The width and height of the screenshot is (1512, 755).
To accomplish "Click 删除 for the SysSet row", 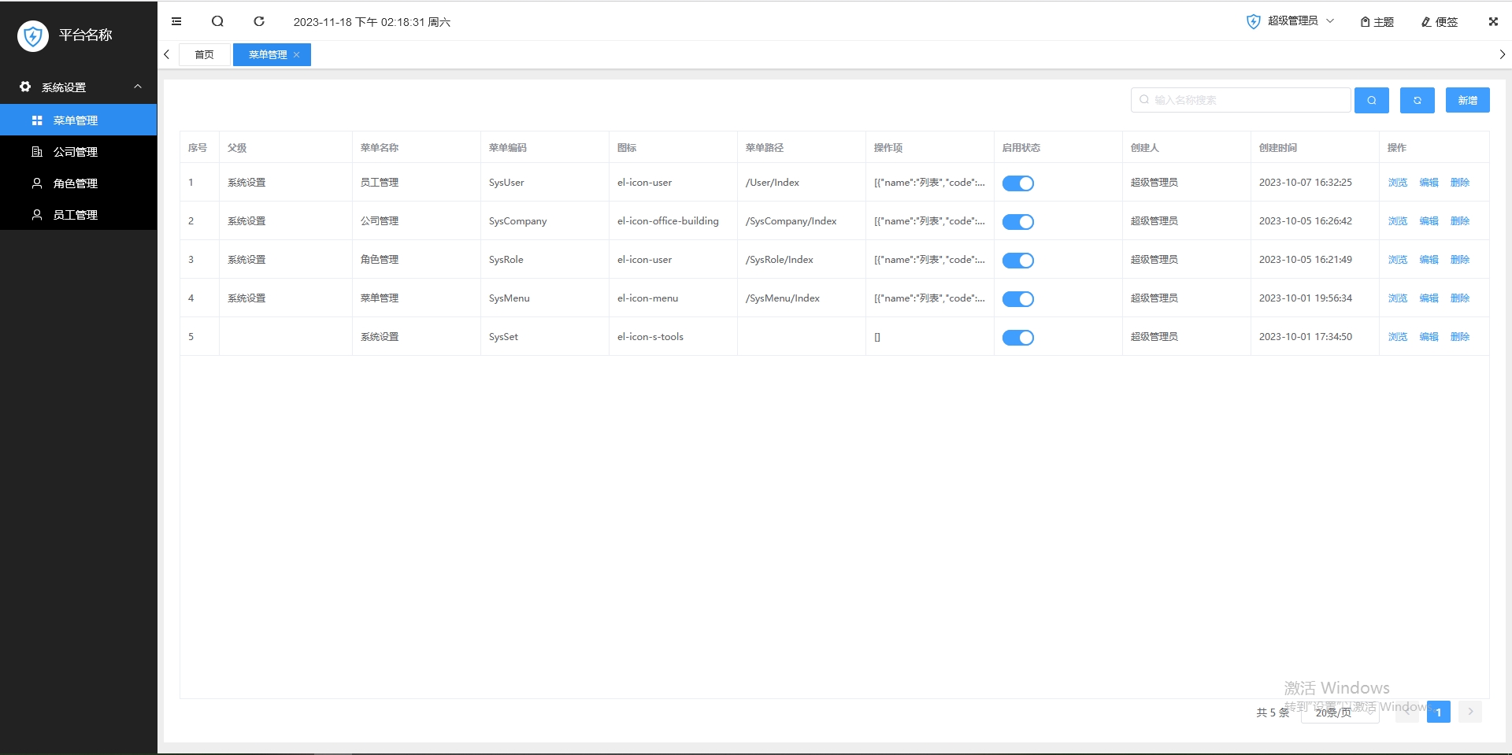I will [x=1460, y=337].
